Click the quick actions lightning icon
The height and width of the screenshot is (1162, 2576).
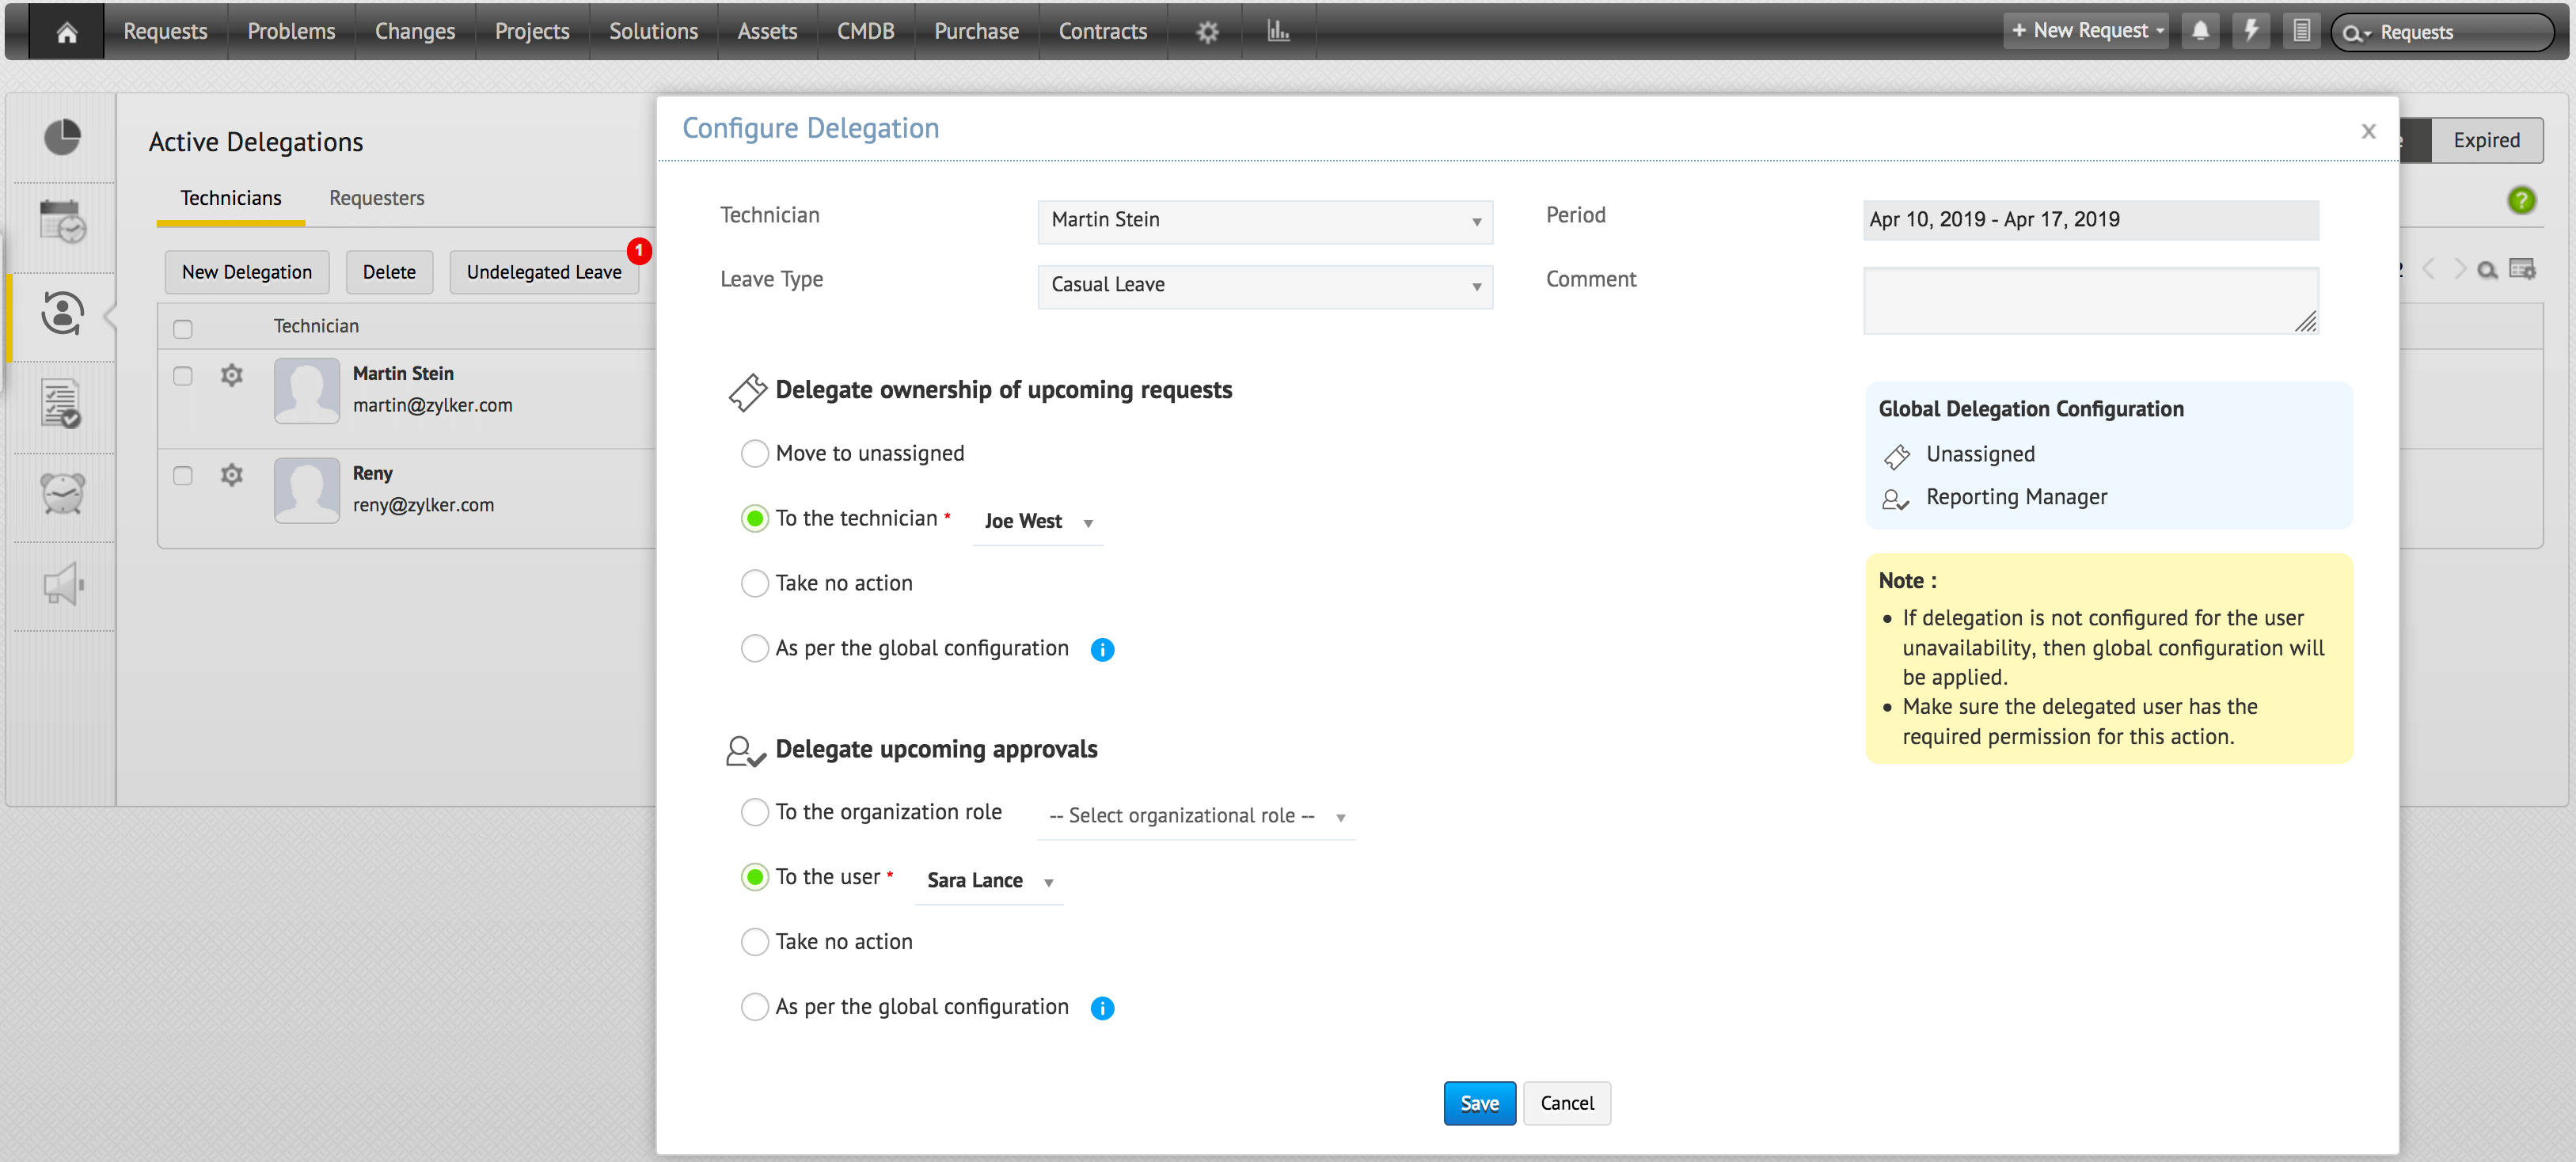[2250, 31]
